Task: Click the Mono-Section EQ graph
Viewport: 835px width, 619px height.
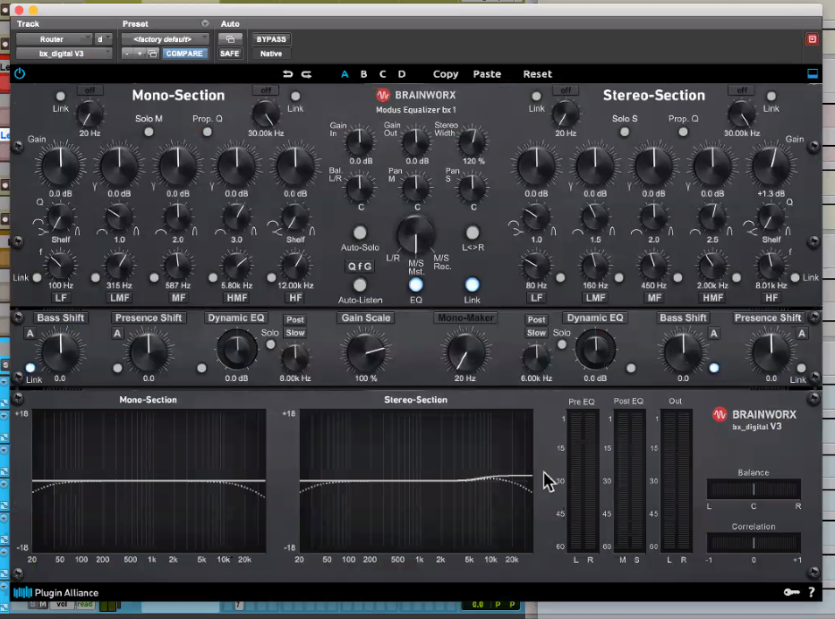Action: [x=149, y=481]
